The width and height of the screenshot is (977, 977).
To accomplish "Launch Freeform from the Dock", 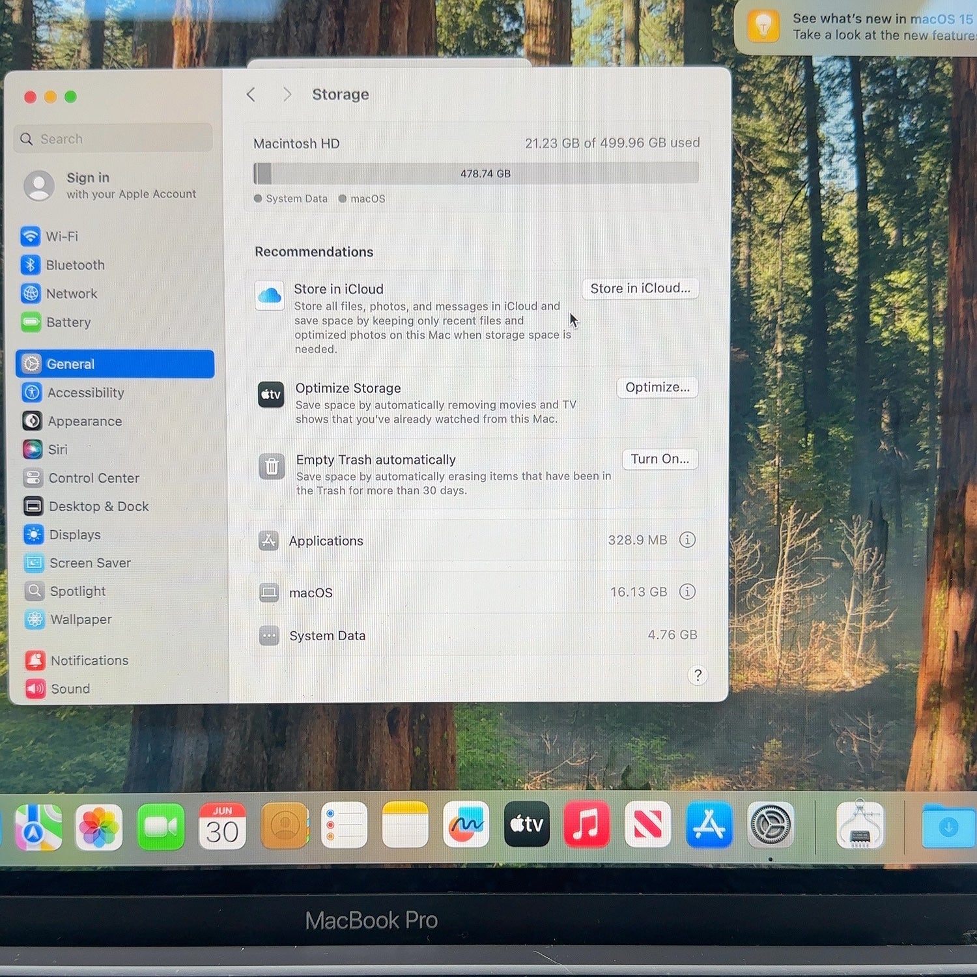I will [466, 824].
